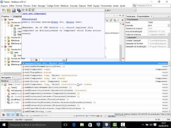Expand Pacotes de Teste under Table project

[5, 58]
